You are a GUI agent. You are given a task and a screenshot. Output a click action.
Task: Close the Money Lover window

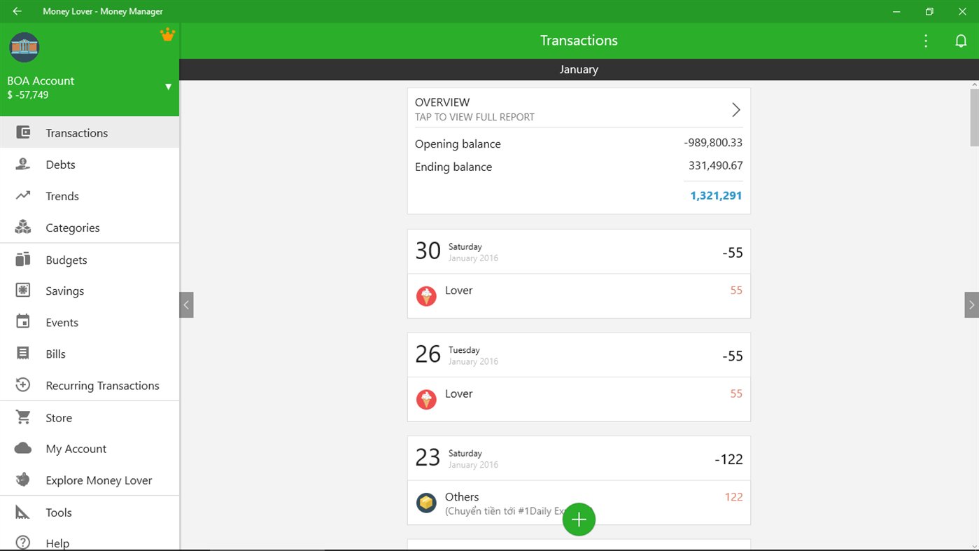pyautogui.click(x=962, y=11)
